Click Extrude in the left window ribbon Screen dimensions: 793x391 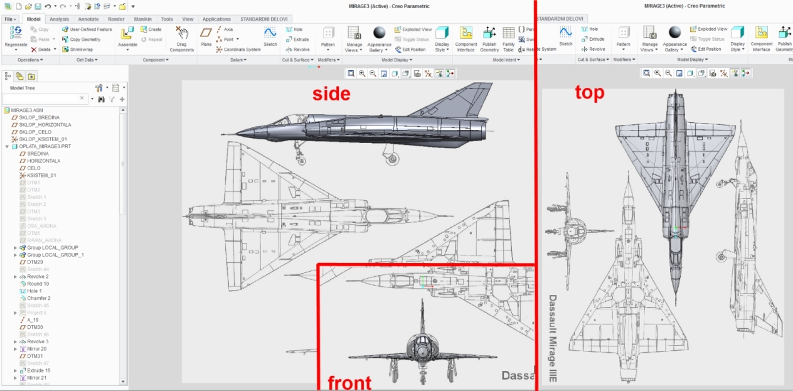click(x=297, y=40)
